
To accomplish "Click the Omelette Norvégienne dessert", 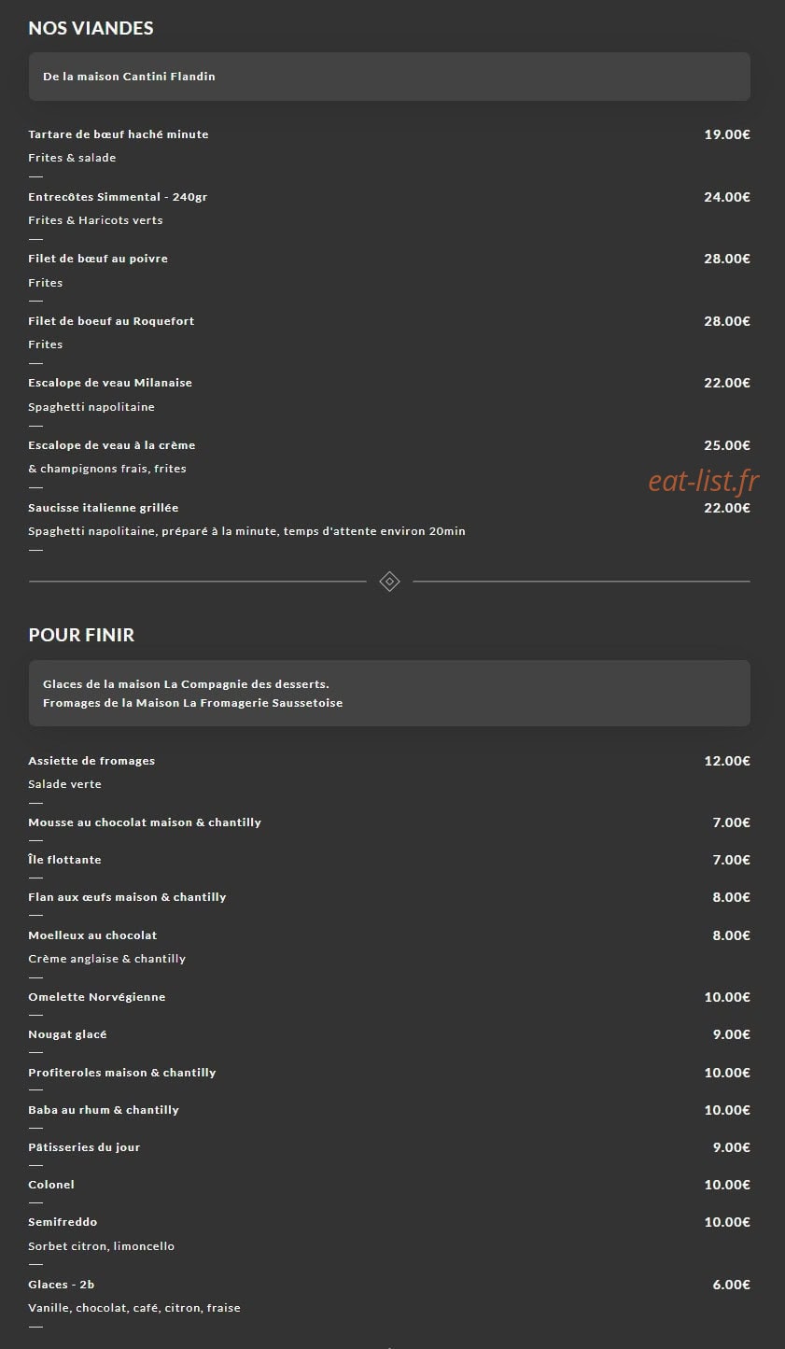I will [97, 997].
